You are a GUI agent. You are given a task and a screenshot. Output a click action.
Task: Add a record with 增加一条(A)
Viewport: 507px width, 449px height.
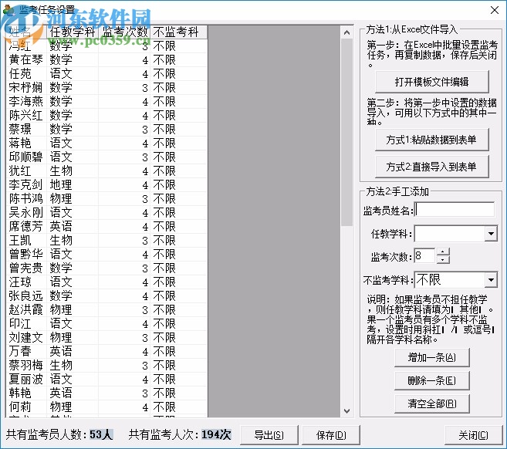pyautogui.click(x=431, y=357)
